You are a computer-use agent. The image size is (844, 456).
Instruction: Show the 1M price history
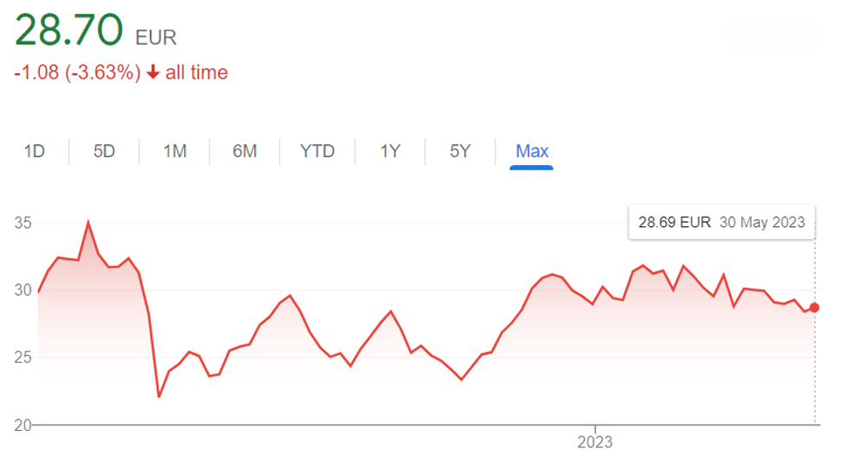[175, 152]
